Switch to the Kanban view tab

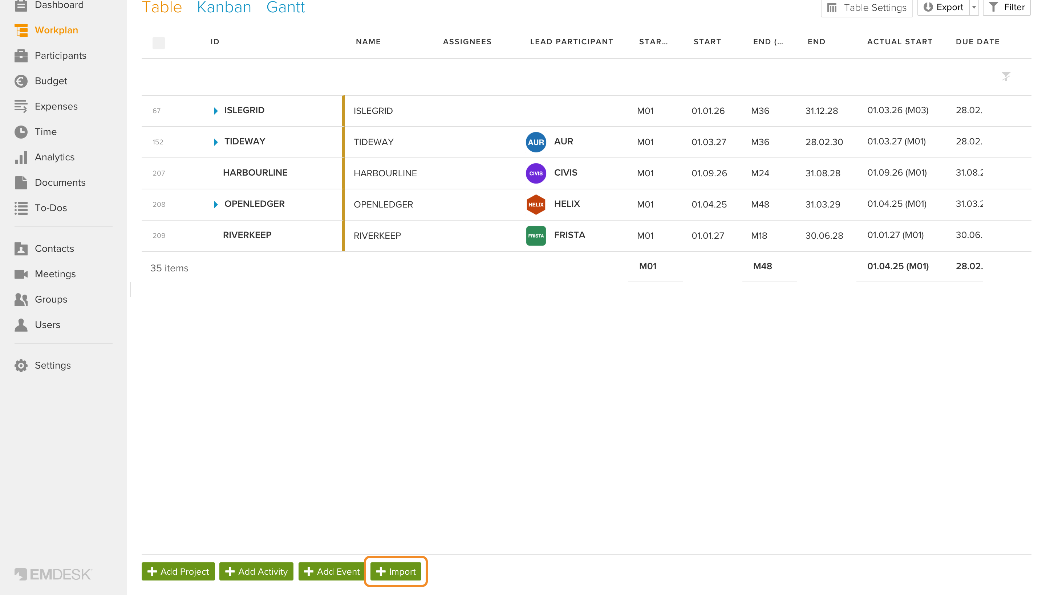click(x=224, y=7)
